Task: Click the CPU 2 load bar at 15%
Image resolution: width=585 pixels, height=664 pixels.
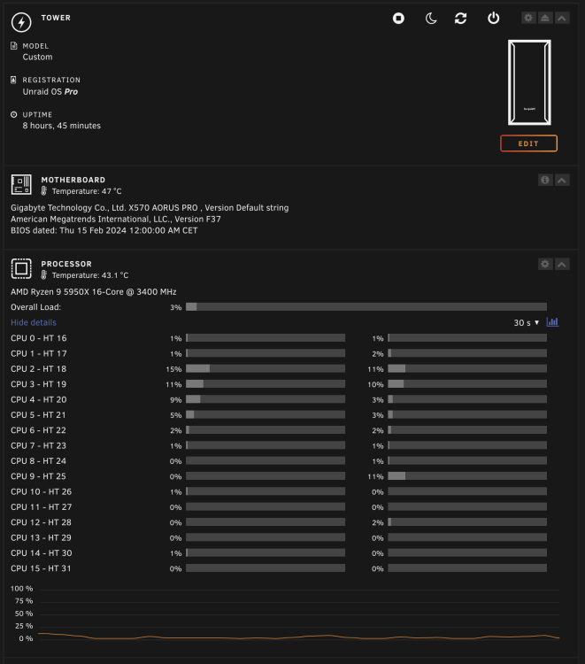Action: (x=266, y=369)
